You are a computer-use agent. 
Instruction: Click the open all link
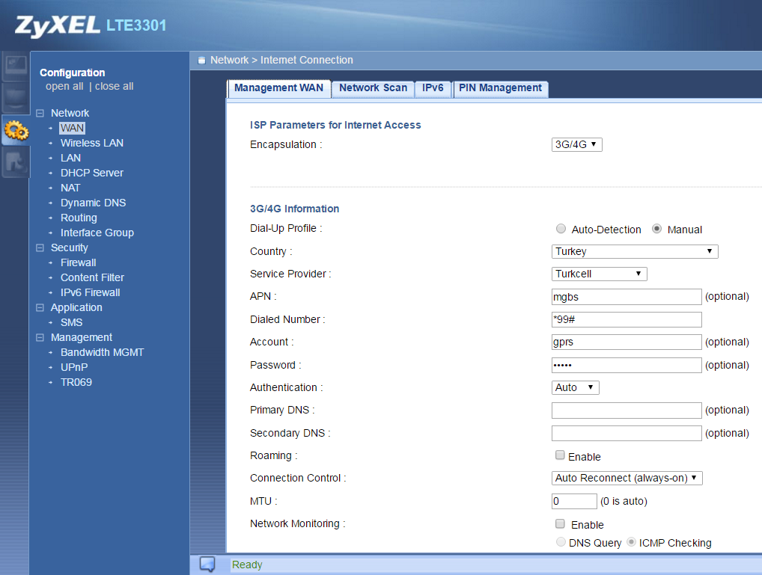point(64,87)
